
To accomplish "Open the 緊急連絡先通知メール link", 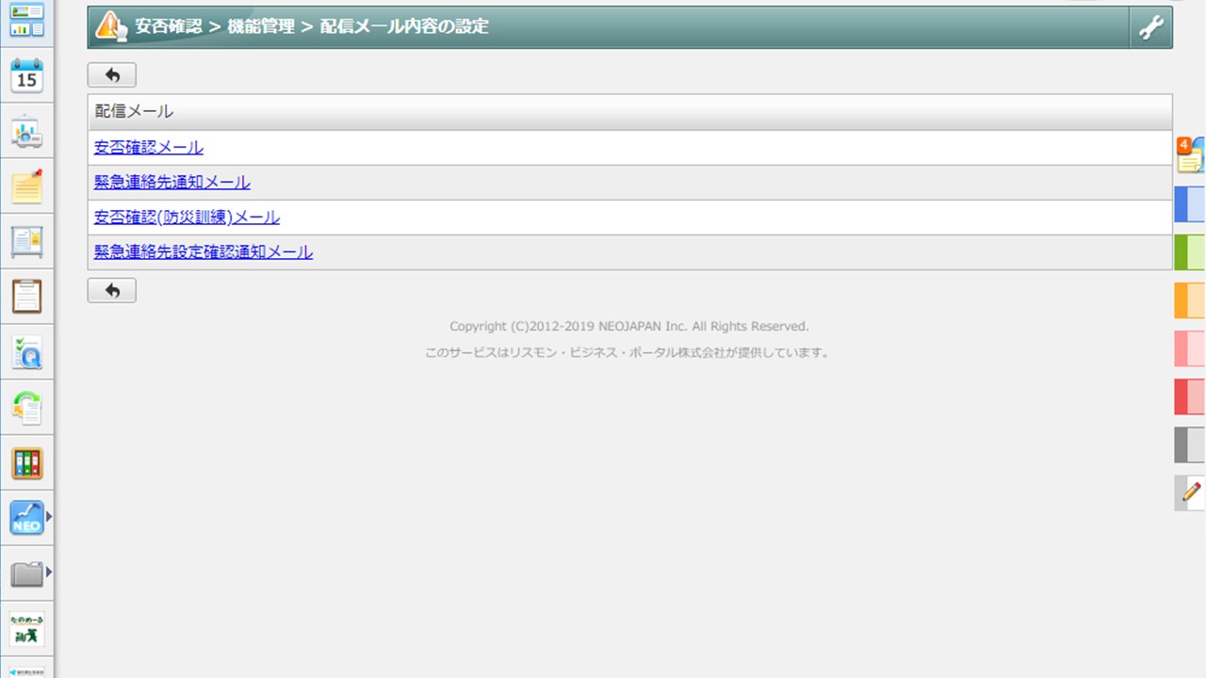I will [x=172, y=183].
